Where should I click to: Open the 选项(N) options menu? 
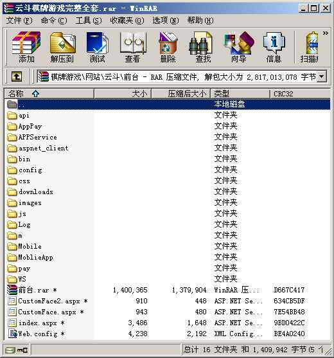coord(166,21)
